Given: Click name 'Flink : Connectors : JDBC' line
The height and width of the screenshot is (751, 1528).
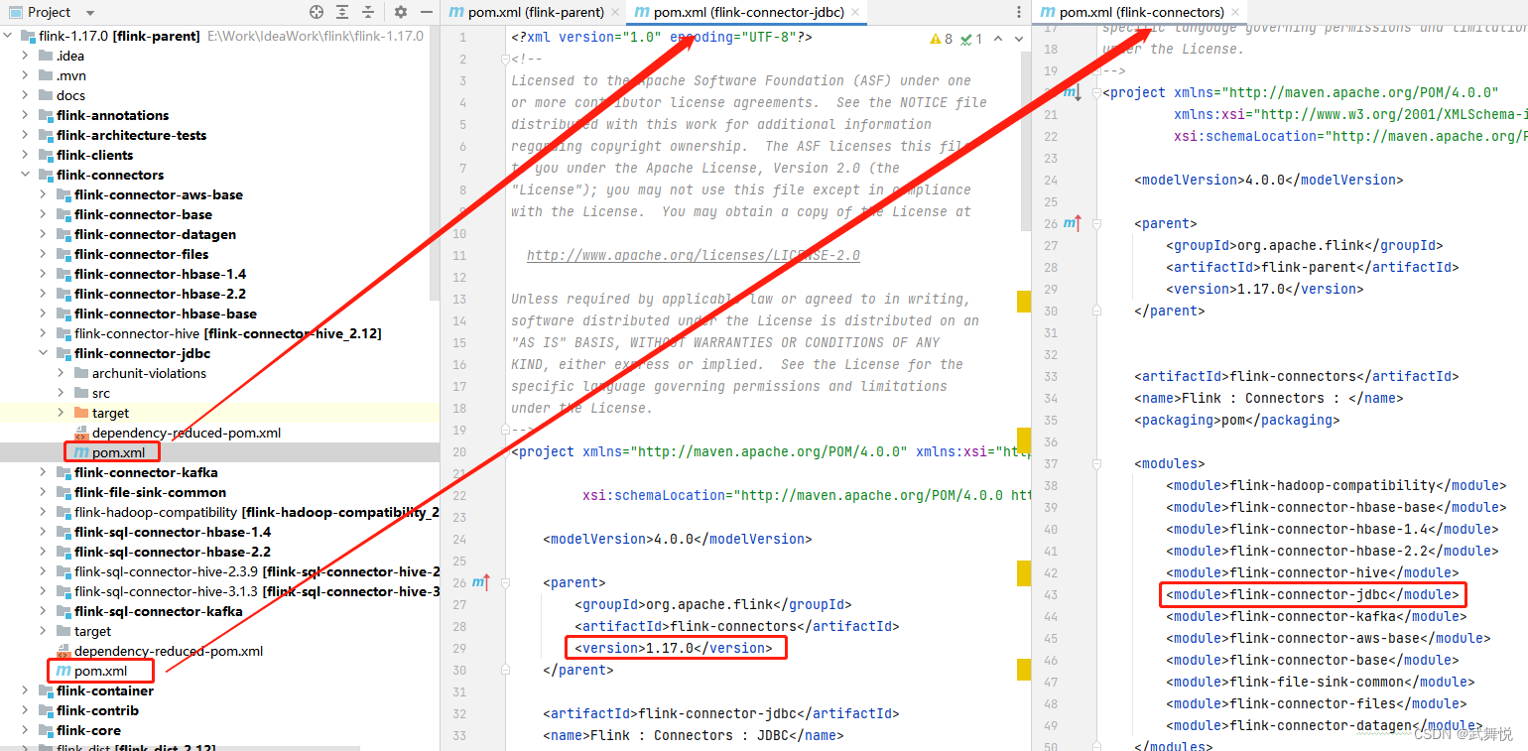Looking at the screenshot, I should point(694,735).
